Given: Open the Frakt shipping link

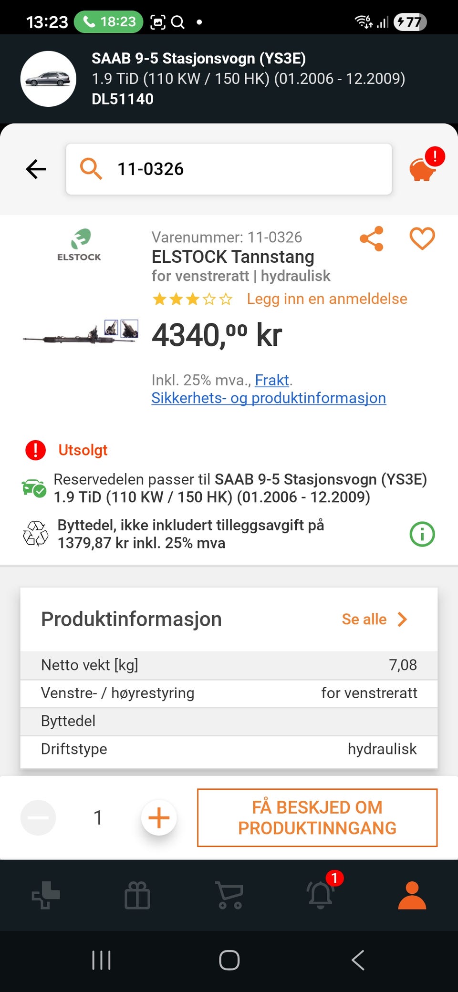Looking at the screenshot, I should 272,380.
